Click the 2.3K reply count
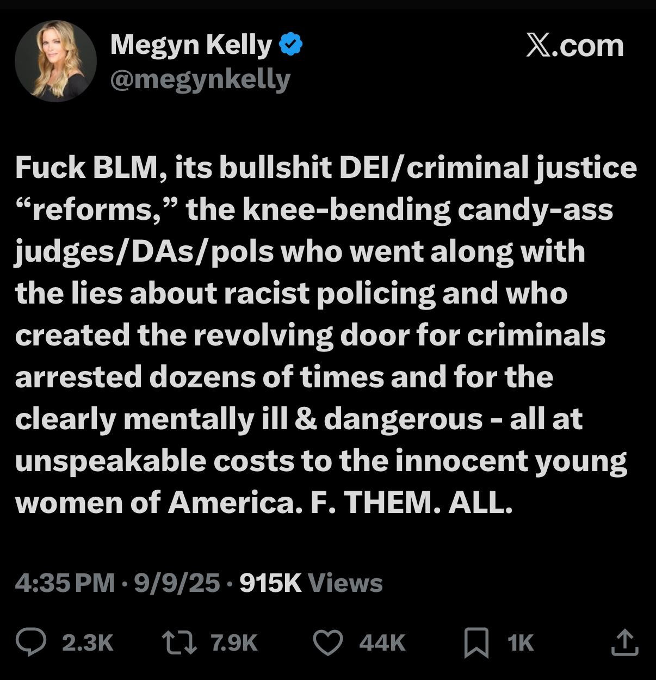The width and height of the screenshot is (656, 680). point(88,643)
